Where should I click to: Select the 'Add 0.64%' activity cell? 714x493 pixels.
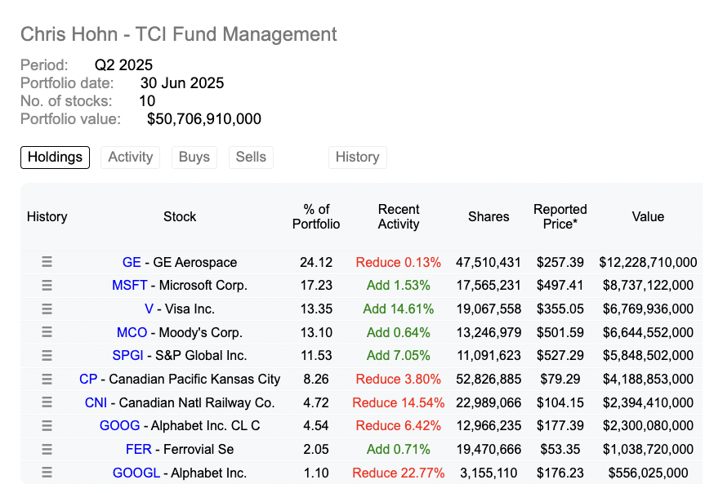pyautogui.click(x=399, y=332)
